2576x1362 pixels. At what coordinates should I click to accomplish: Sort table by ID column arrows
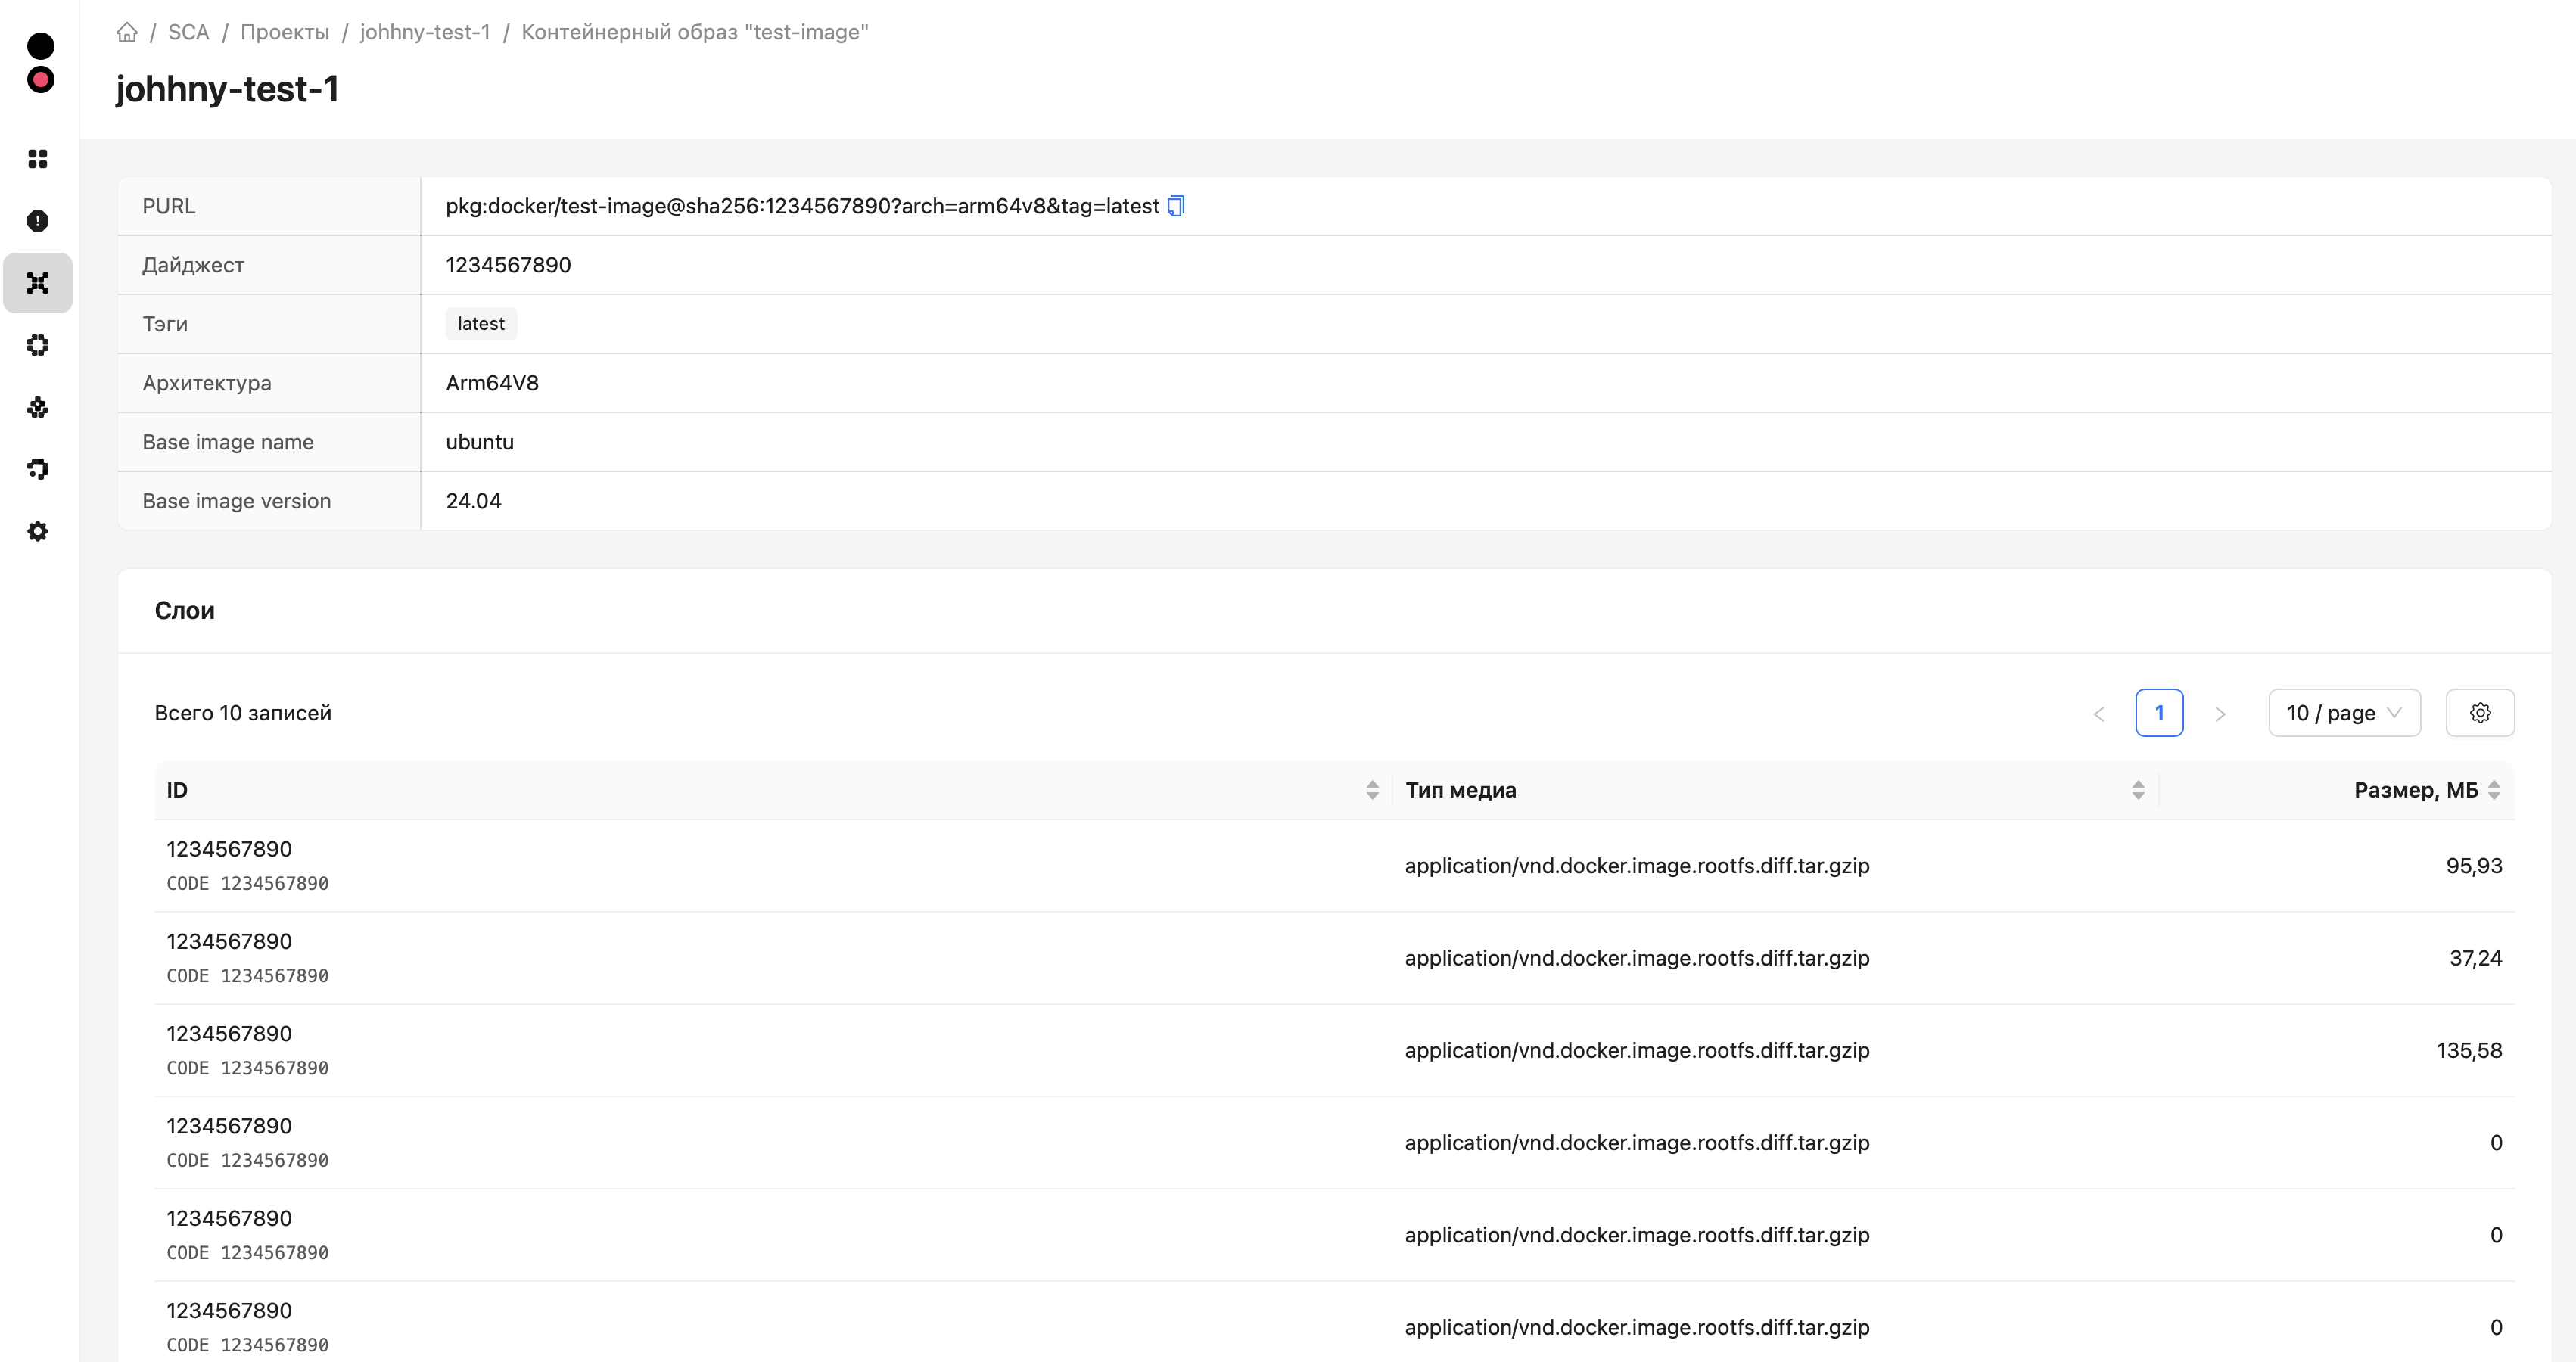tap(1372, 790)
